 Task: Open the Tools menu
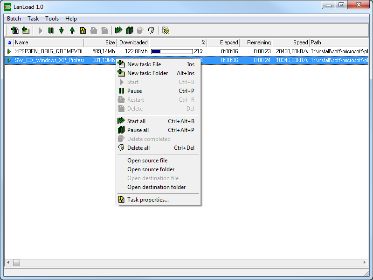[x=52, y=19]
